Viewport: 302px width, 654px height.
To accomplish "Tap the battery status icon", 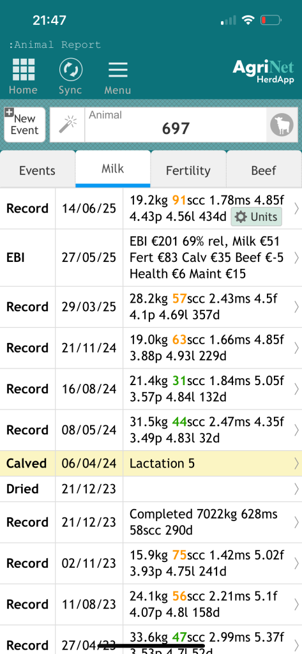I will 271,20.
